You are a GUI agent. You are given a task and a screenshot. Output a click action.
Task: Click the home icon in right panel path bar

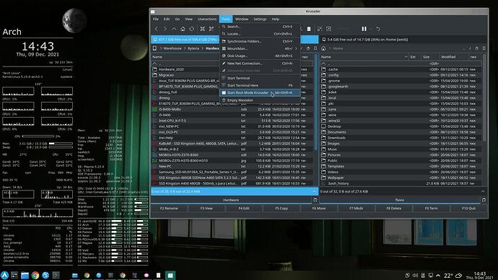323,48
